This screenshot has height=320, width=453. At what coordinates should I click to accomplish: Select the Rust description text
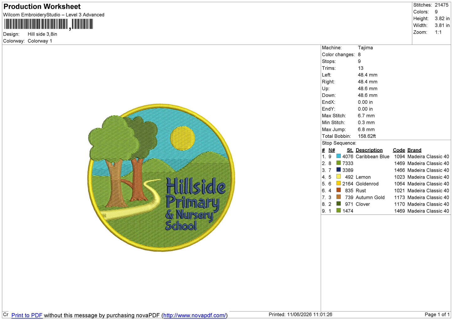pos(361,191)
